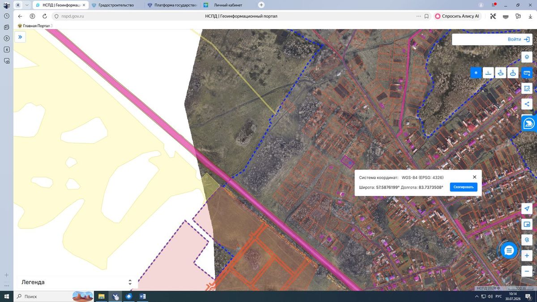This screenshot has height=302, width=537.
Task: Open a new browser tab
Action: (261, 5)
